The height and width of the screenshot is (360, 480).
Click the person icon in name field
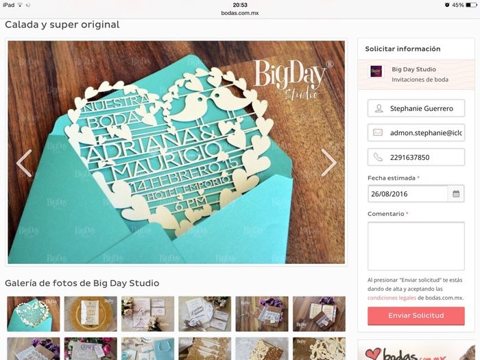pos(379,108)
